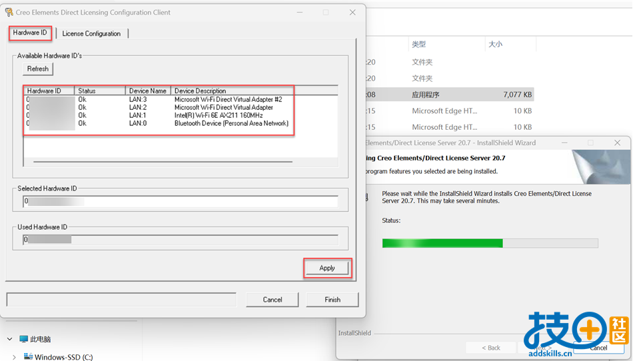Click the horizontal scrollbar of hardware list
Screen dimensions: 633x361
coord(163,162)
